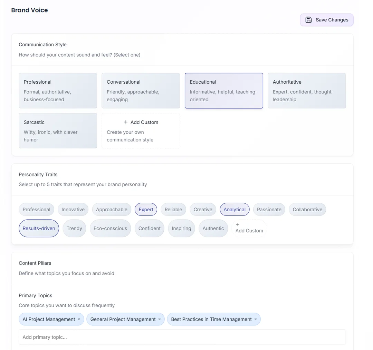Click the floppy disk save icon
373x350 pixels.
(308, 20)
